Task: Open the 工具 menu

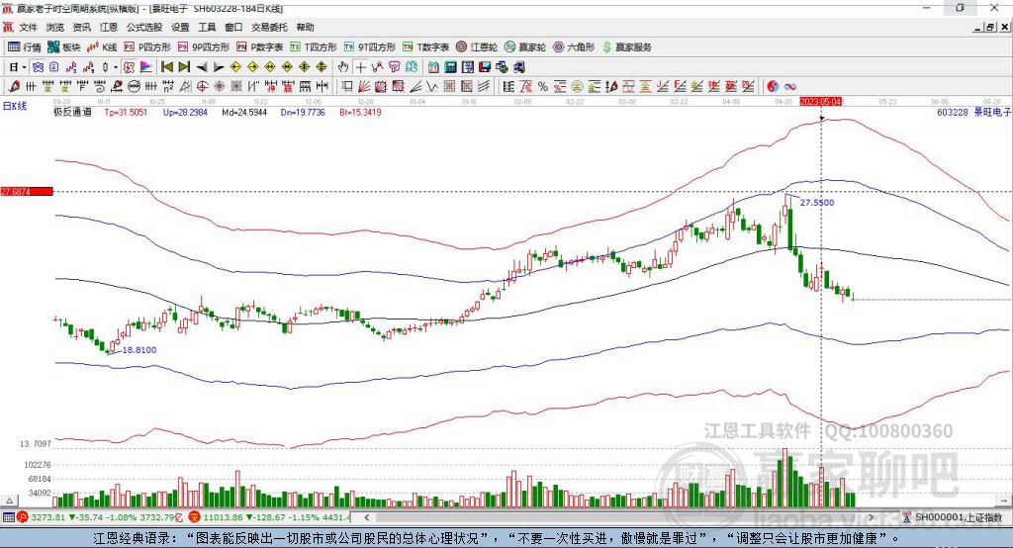Action: [x=207, y=27]
